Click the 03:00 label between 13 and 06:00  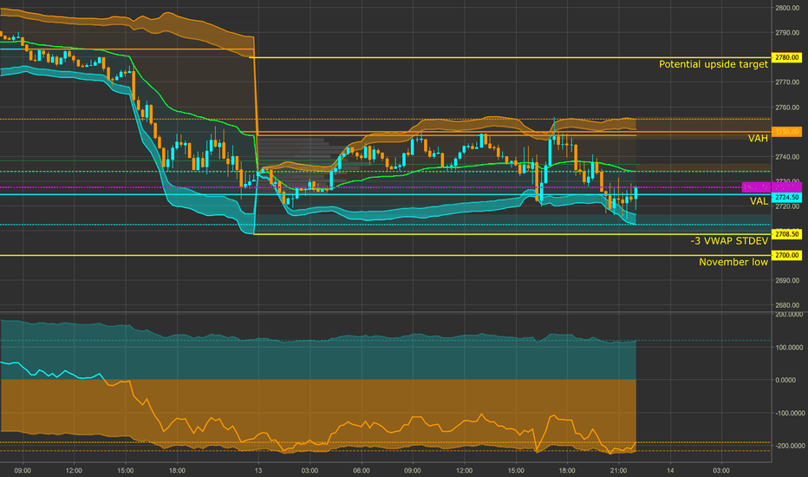310,470
